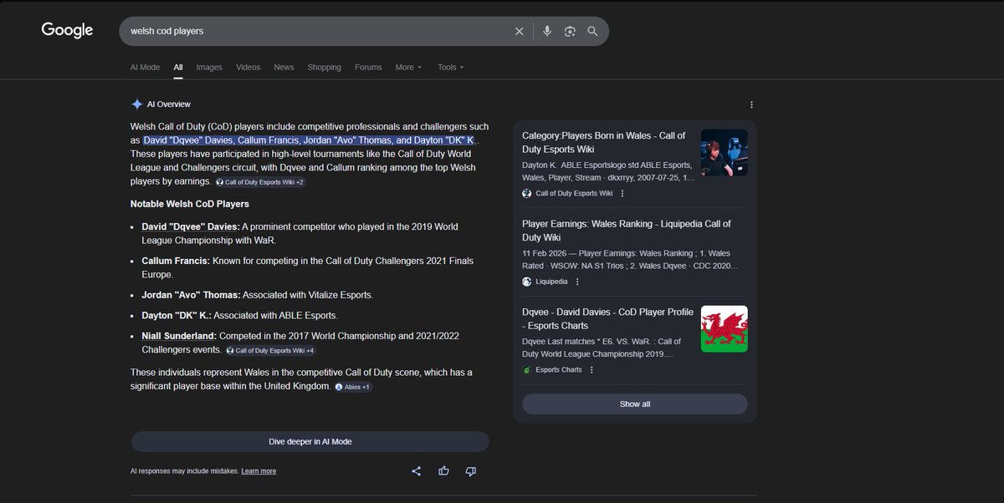Open Call of Duty Esports Wiki +4 source chip
This screenshot has width=1004, height=503.
point(270,350)
